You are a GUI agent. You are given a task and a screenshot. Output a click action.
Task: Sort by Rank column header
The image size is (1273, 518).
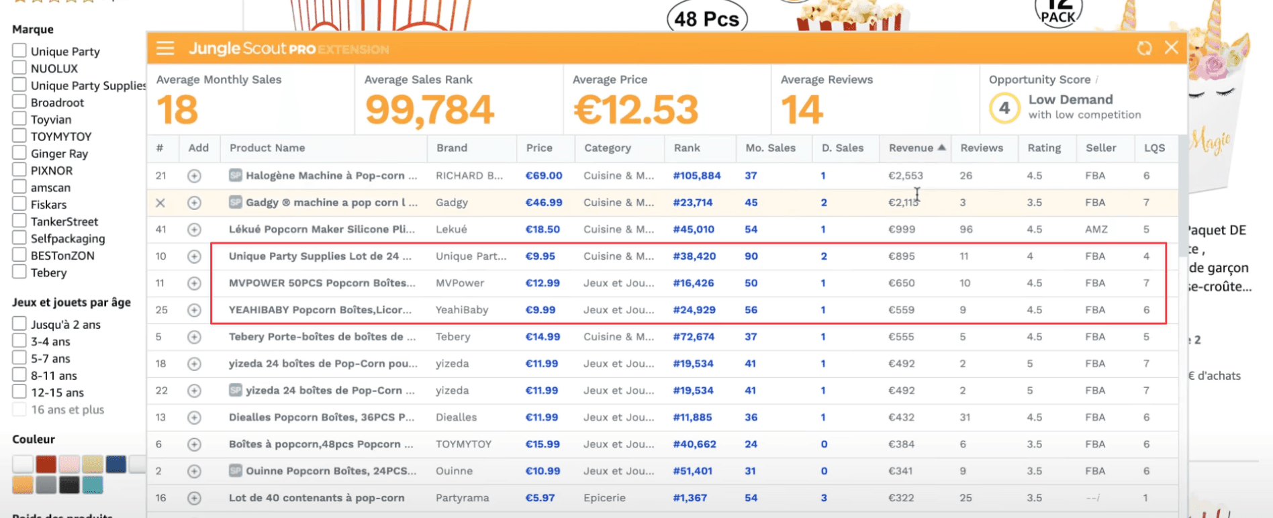pos(687,148)
